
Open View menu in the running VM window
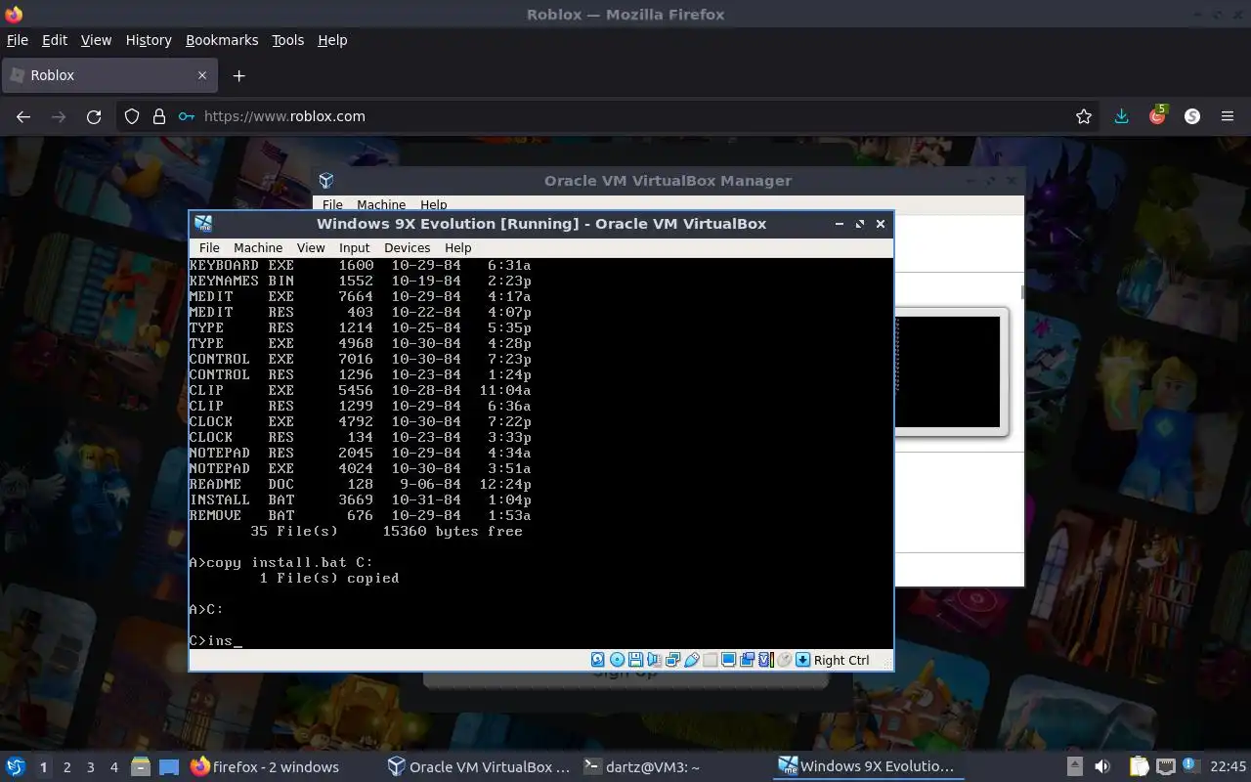311,247
